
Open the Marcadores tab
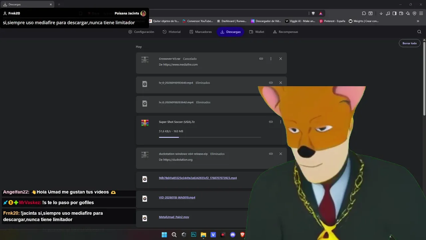click(x=200, y=32)
